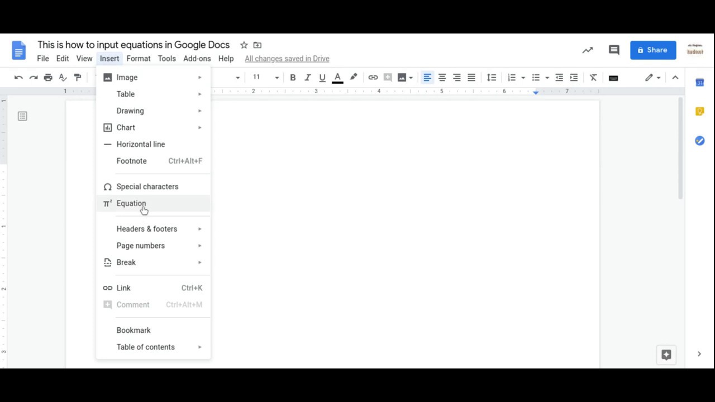
Task: Click the document title field
Action: pyautogui.click(x=134, y=45)
